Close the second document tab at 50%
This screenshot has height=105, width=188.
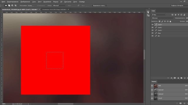pyautogui.click(x=68, y=10)
